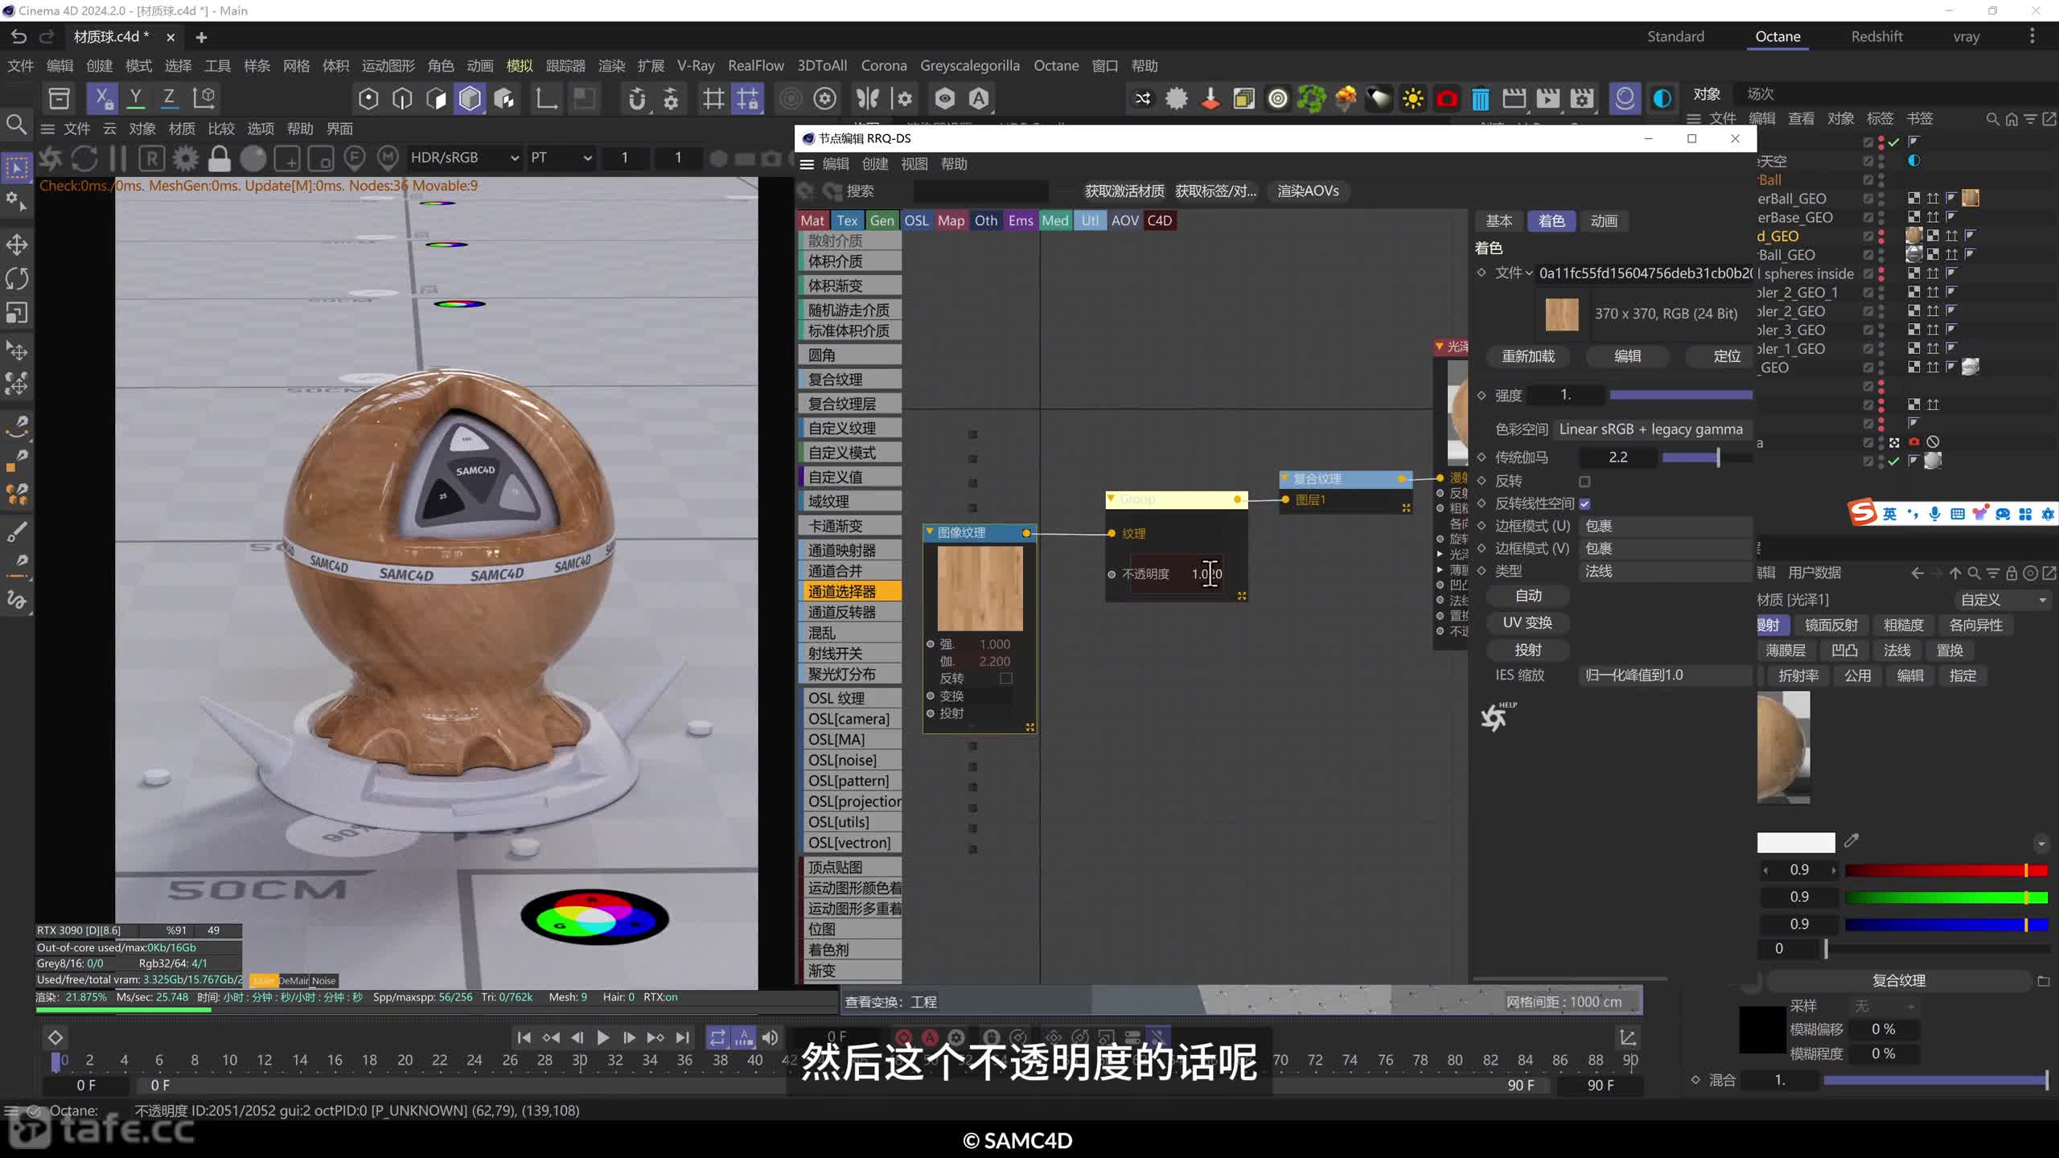
Task: Click the Octane settings gear icon
Action: [186, 158]
